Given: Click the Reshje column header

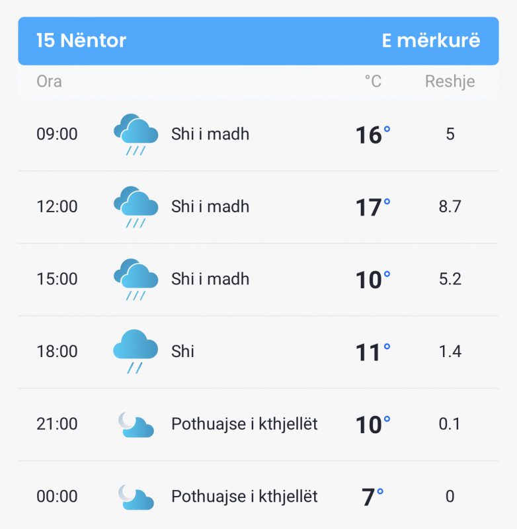Looking at the screenshot, I should click(x=450, y=81).
